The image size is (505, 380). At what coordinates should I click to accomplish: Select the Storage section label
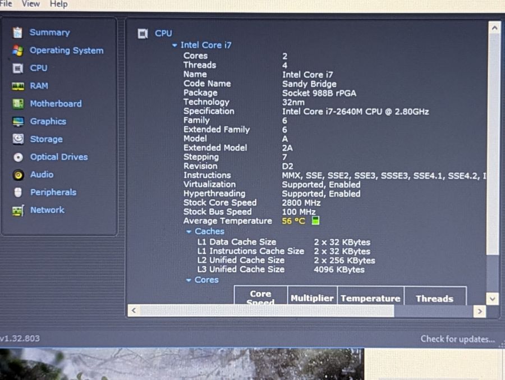tap(47, 139)
